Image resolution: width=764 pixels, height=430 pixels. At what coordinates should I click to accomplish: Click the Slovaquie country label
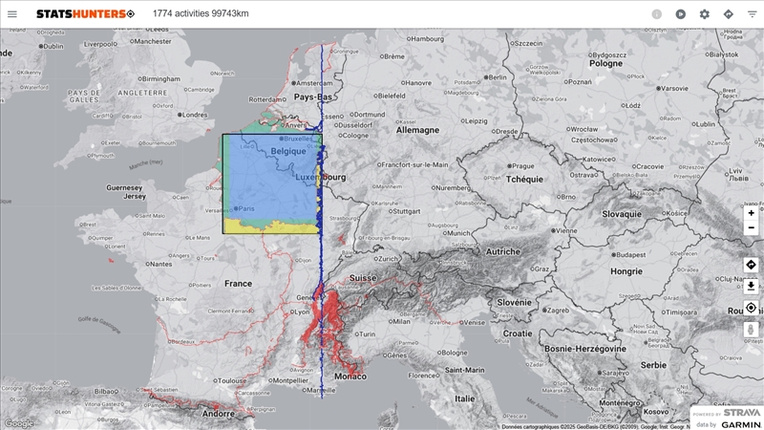pyautogui.click(x=622, y=214)
